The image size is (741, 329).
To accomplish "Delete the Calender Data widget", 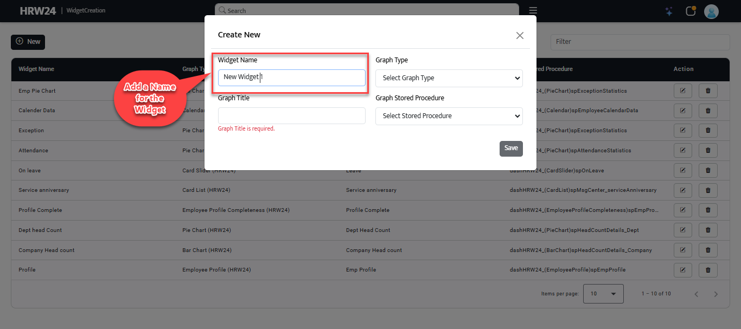I will [708, 111].
